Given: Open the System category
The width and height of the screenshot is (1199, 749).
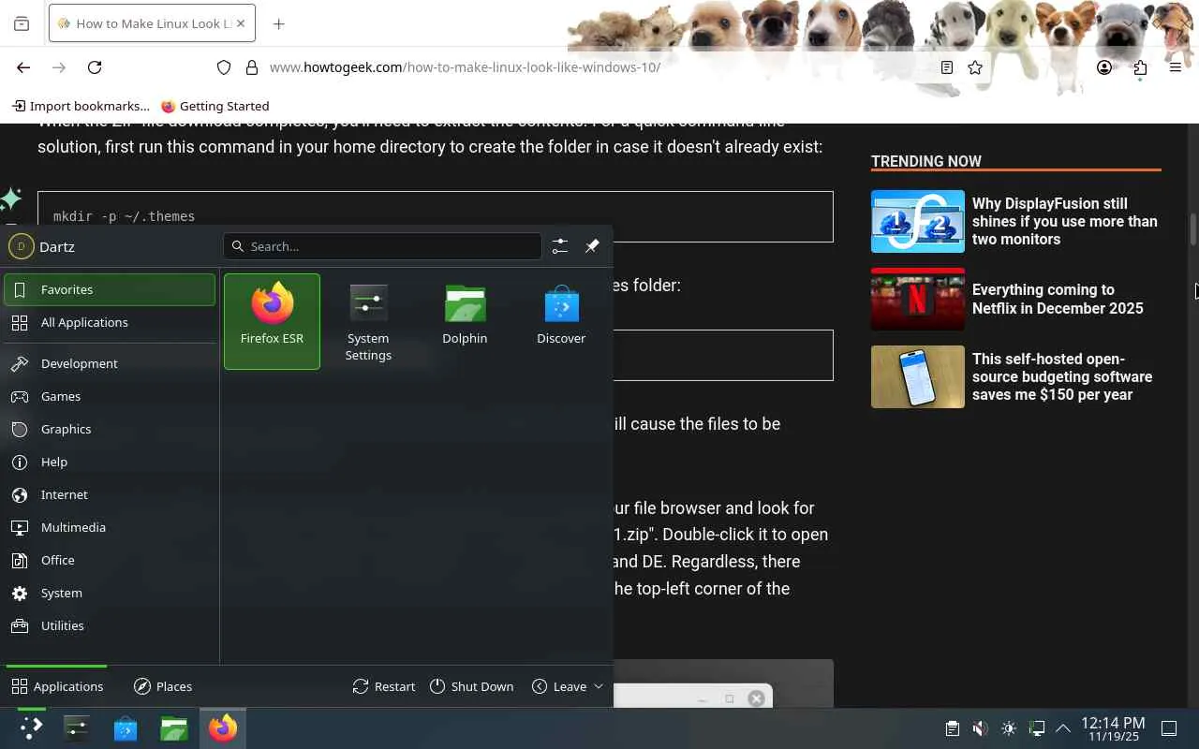Looking at the screenshot, I should (110, 593).
